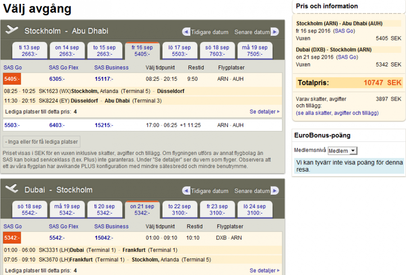Image resolution: width=406 pixels, height=275 pixels.
Task: Select the 6305:- SAS Go Flex fare
Action: [x=57, y=79]
